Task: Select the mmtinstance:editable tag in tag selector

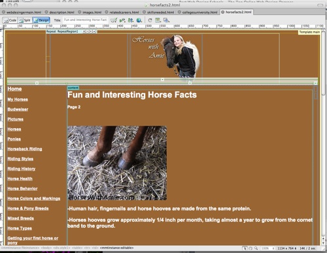Action: [116, 248]
